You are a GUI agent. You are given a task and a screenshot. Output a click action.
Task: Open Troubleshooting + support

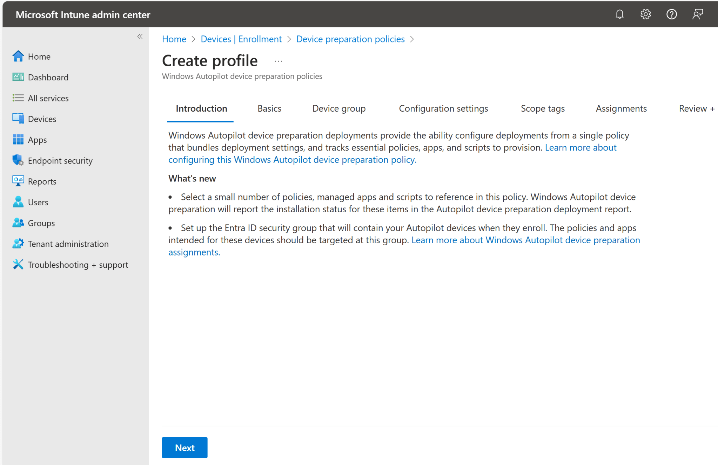coord(78,265)
